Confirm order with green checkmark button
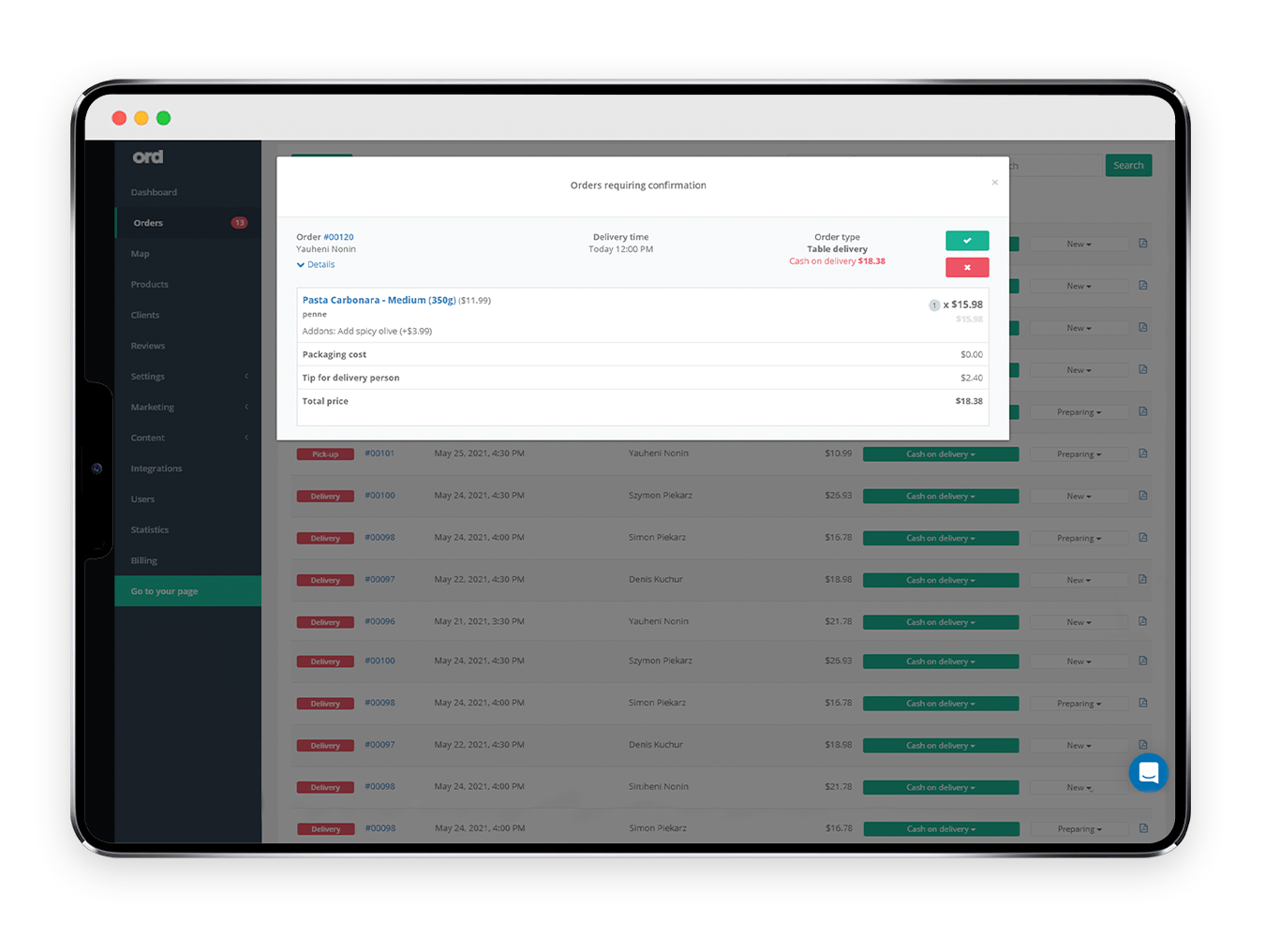The height and width of the screenshot is (937, 1265). tap(967, 241)
